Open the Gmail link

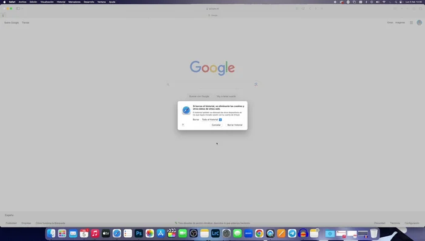tap(390, 23)
